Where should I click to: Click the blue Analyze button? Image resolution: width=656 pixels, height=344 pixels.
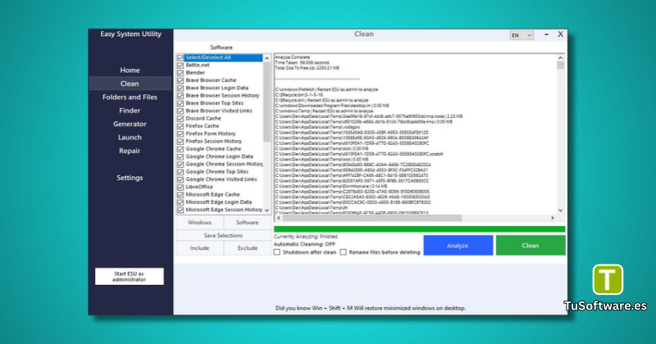click(x=458, y=246)
